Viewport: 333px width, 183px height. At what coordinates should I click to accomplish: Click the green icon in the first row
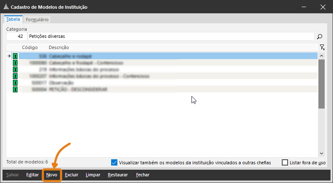15,56
